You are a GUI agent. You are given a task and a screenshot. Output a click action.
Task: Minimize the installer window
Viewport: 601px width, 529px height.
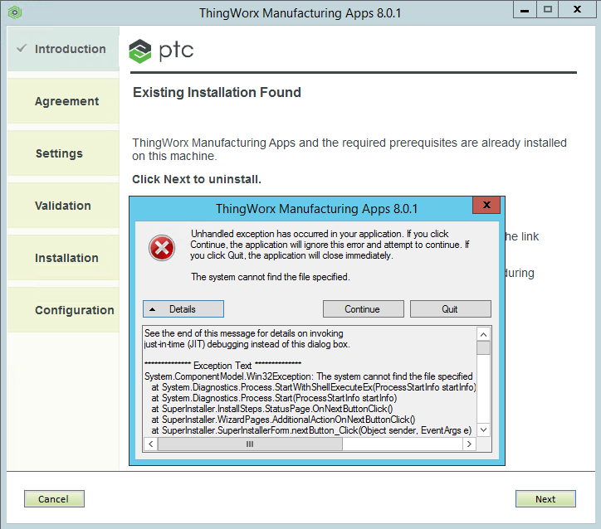(x=525, y=9)
